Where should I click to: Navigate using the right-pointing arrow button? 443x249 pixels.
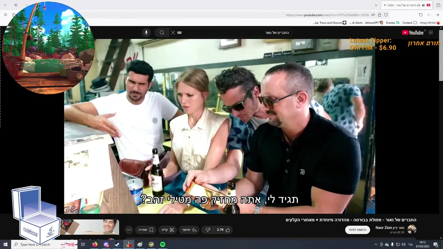pyautogui.click(x=437, y=15)
